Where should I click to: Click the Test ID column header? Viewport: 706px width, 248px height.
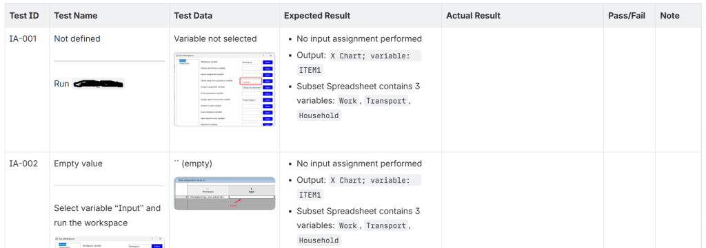24,16
